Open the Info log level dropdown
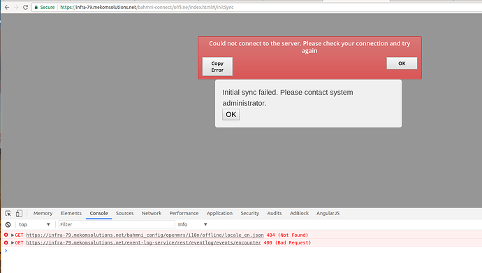The width and height of the screenshot is (482, 273). (x=192, y=224)
